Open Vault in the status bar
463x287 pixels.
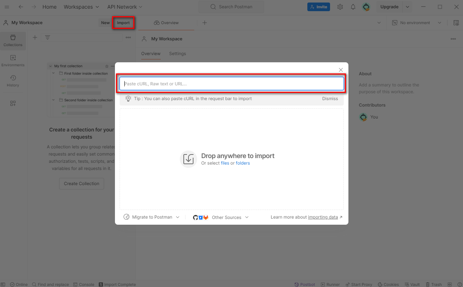(412, 284)
